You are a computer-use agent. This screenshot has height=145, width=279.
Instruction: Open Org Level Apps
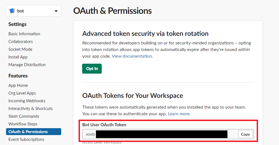pyautogui.click(x=22, y=93)
